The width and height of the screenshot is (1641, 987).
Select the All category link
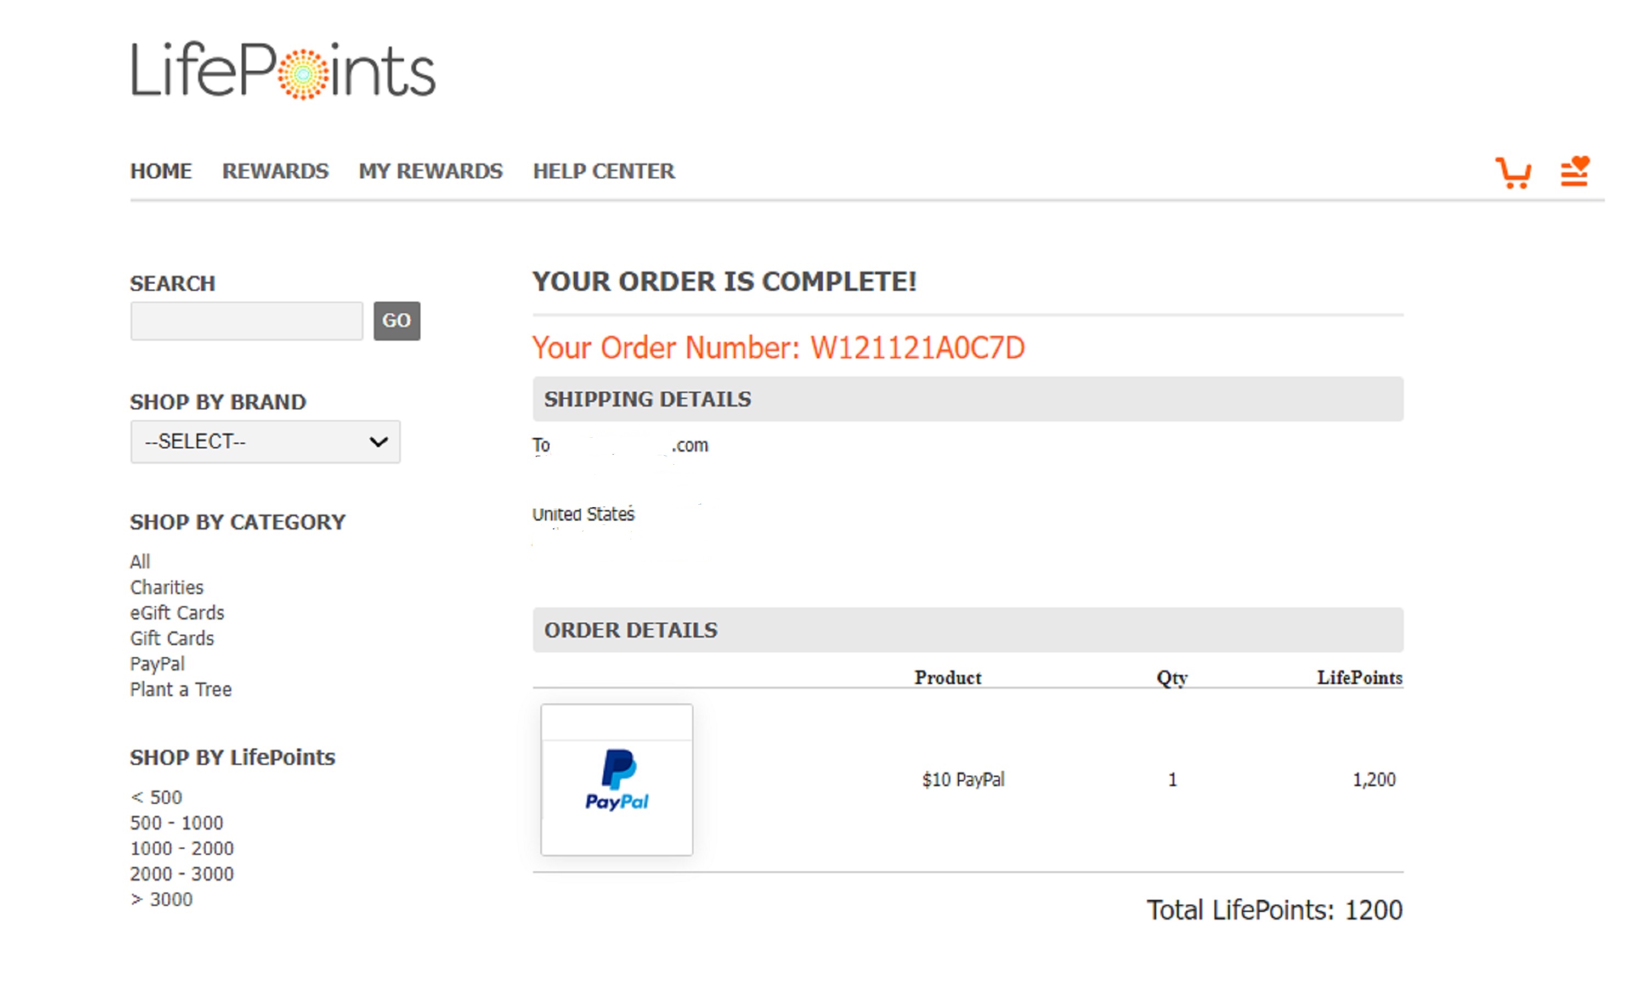[x=140, y=561]
